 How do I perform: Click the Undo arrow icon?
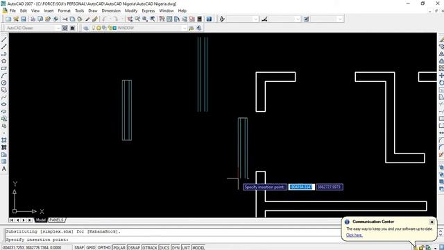(x=105, y=19)
